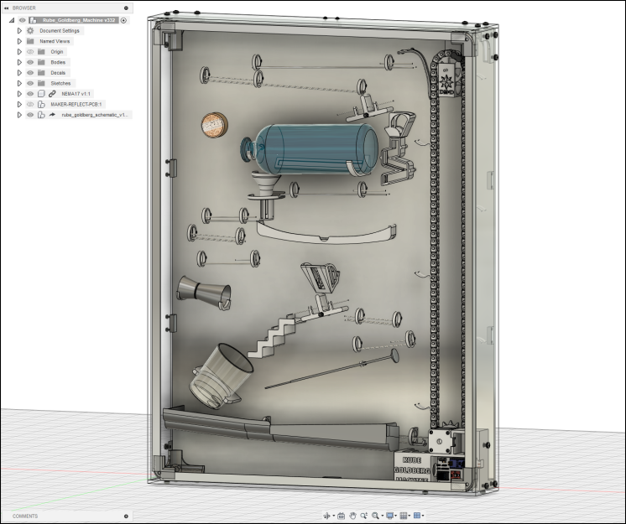Choose the Zoom Window tool
This screenshot has width=626, height=524.
click(363, 516)
